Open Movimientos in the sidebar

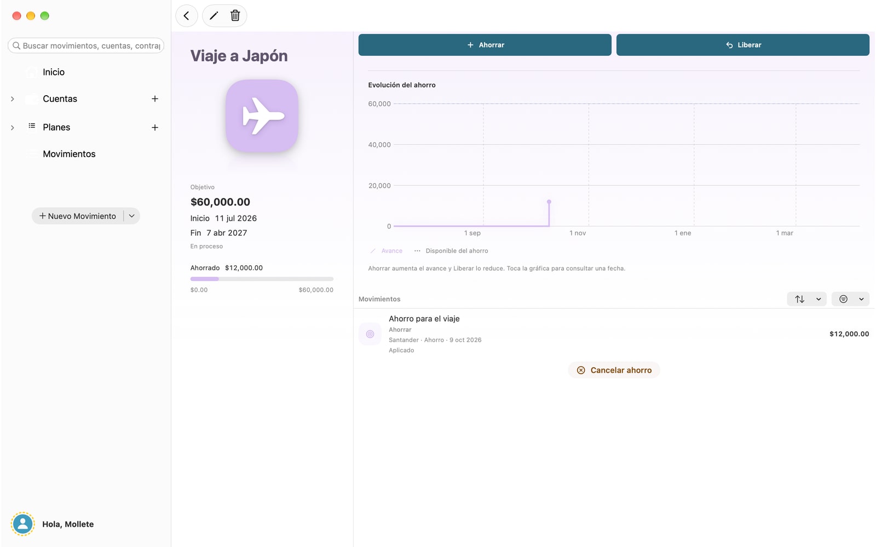click(x=69, y=154)
